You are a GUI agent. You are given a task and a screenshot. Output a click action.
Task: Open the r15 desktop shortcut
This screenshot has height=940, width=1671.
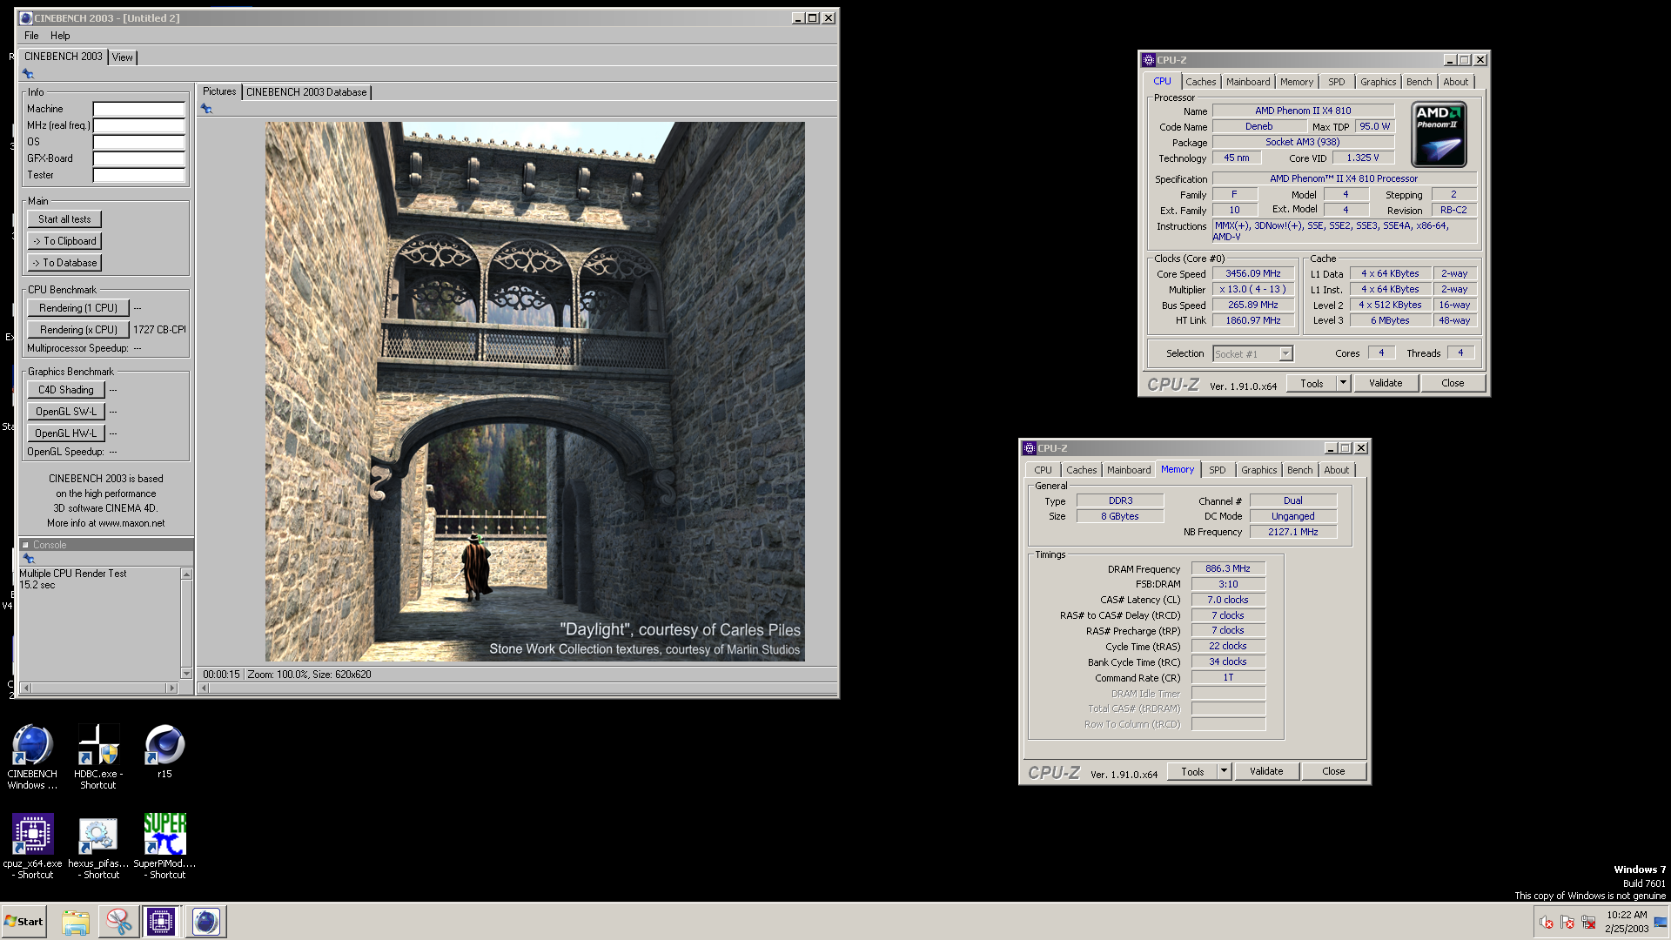pyautogui.click(x=164, y=751)
